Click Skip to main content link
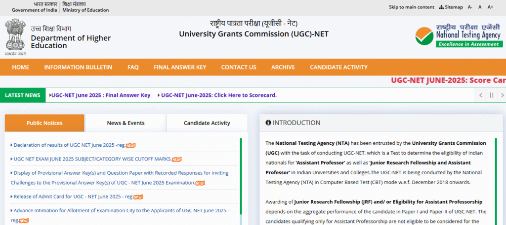The width and height of the screenshot is (506, 225). pos(412,7)
